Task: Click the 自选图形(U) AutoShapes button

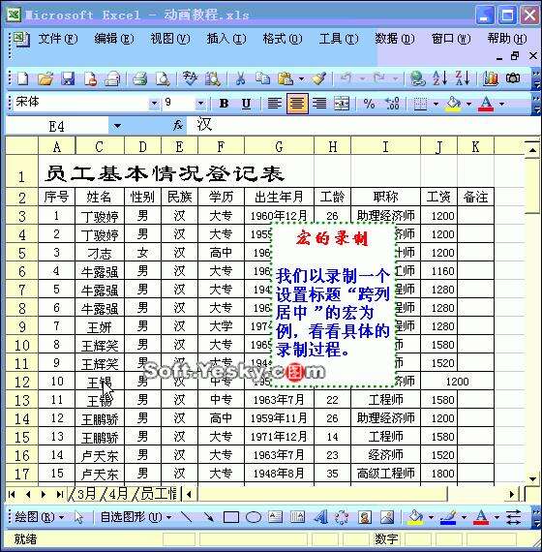Action: [x=135, y=517]
